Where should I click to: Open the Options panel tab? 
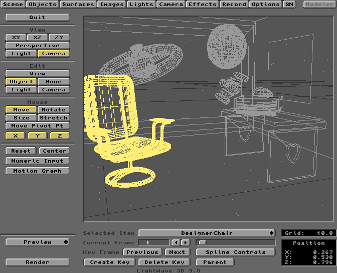pyautogui.click(x=265, y=5)
